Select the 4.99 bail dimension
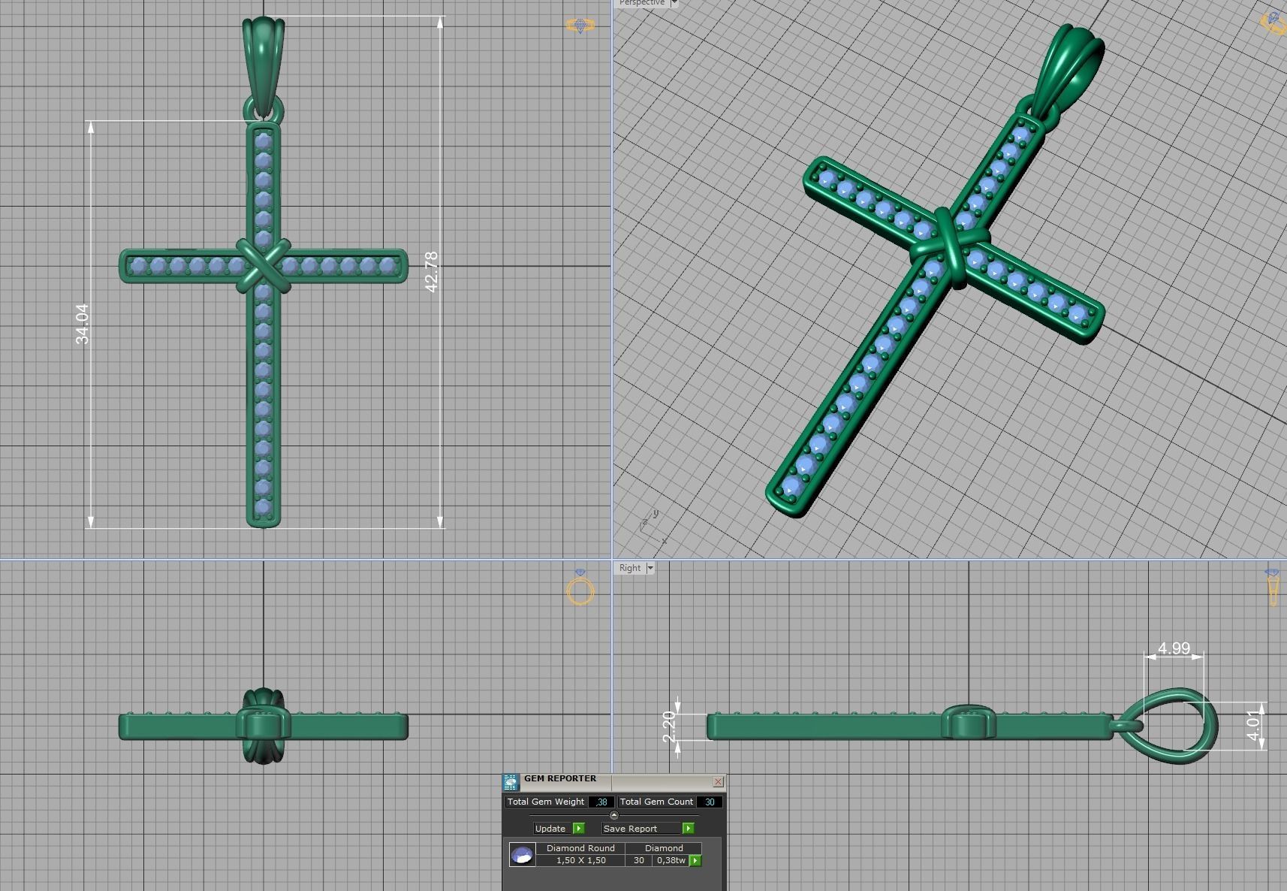This screenshot has width=1287, height=891. pos(1174,648)
